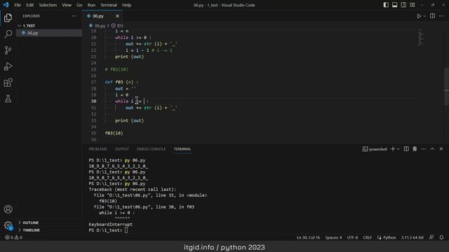Image resolution: width=449 pixels, height=252 pixels.
Task: Open launch profile dropdown arrow
Action: [x=398, y=149]
